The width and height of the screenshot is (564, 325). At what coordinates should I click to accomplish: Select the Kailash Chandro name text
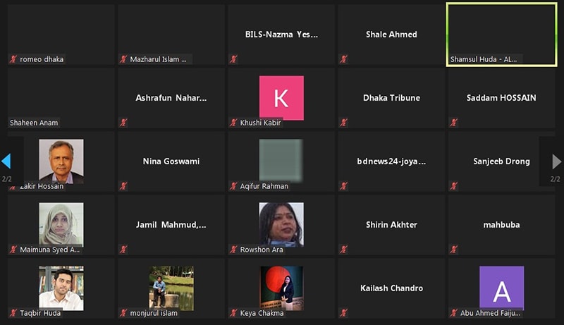[391, 288]
